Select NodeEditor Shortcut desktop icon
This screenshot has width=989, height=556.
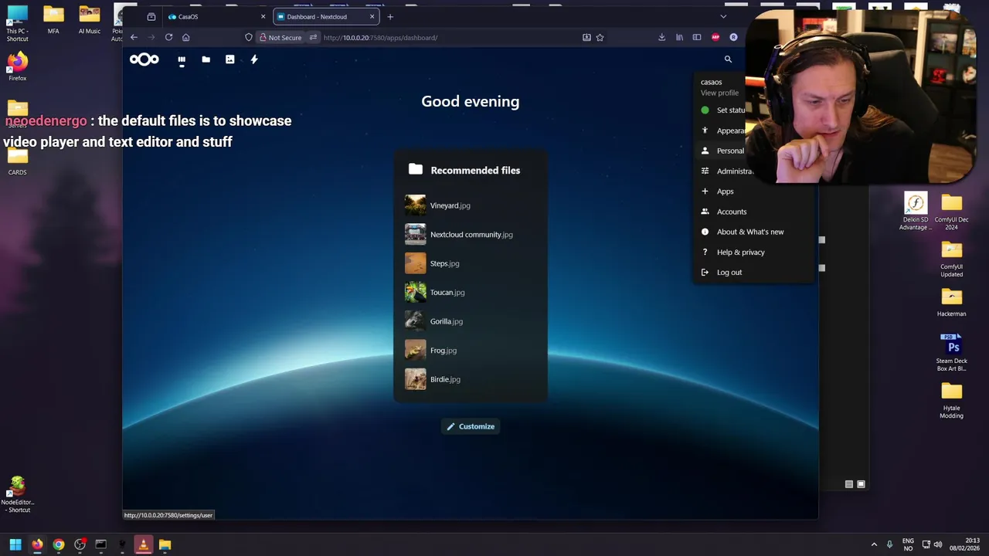18,495
